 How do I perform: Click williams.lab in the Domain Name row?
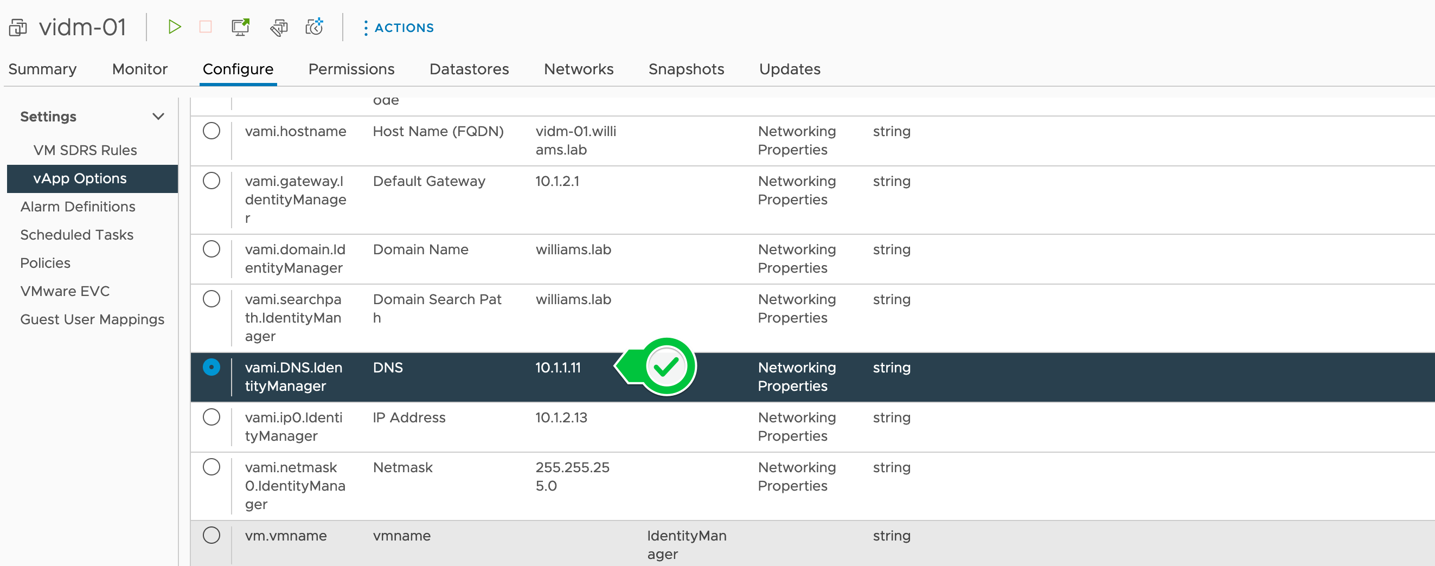coord(573,250)
